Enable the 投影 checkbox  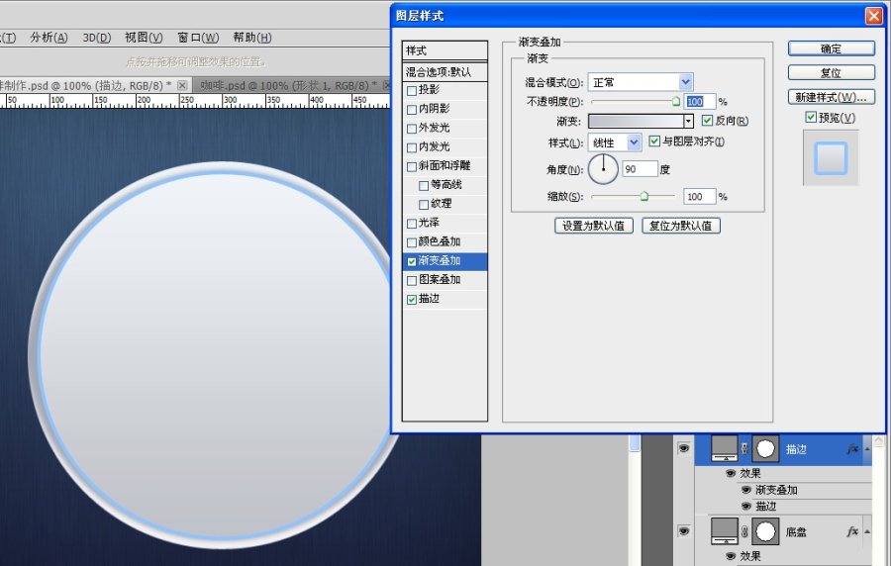pyautogui.click(x=412, y=91)
